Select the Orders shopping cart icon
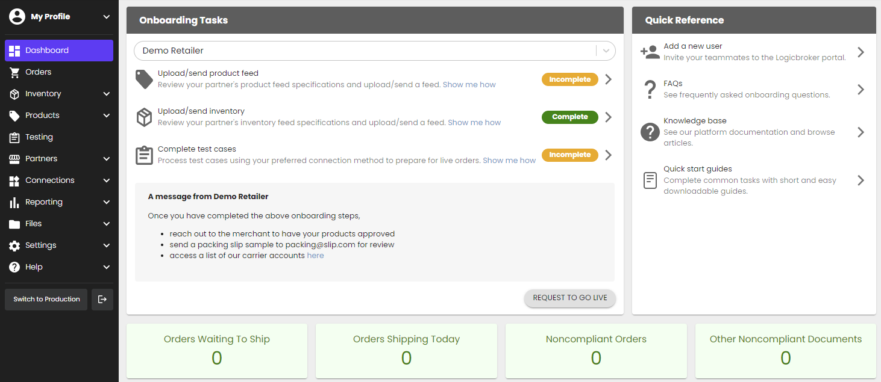 pos(15,72)
